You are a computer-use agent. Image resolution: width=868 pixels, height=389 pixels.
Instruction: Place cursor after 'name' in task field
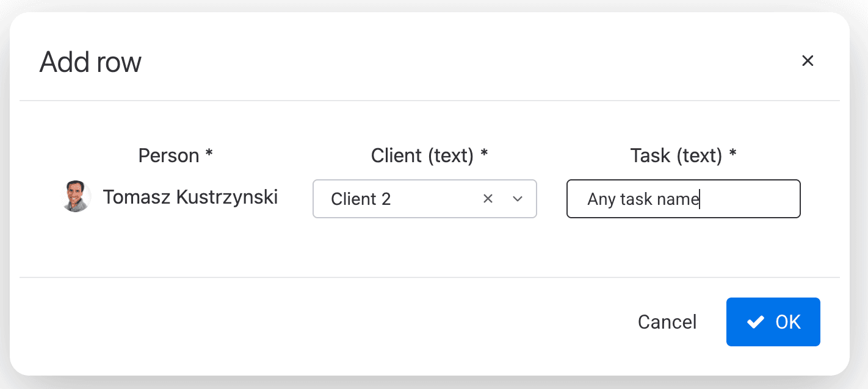pyautogui.click(x=700, y=199)
